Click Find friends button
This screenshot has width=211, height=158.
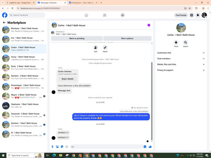181,15
